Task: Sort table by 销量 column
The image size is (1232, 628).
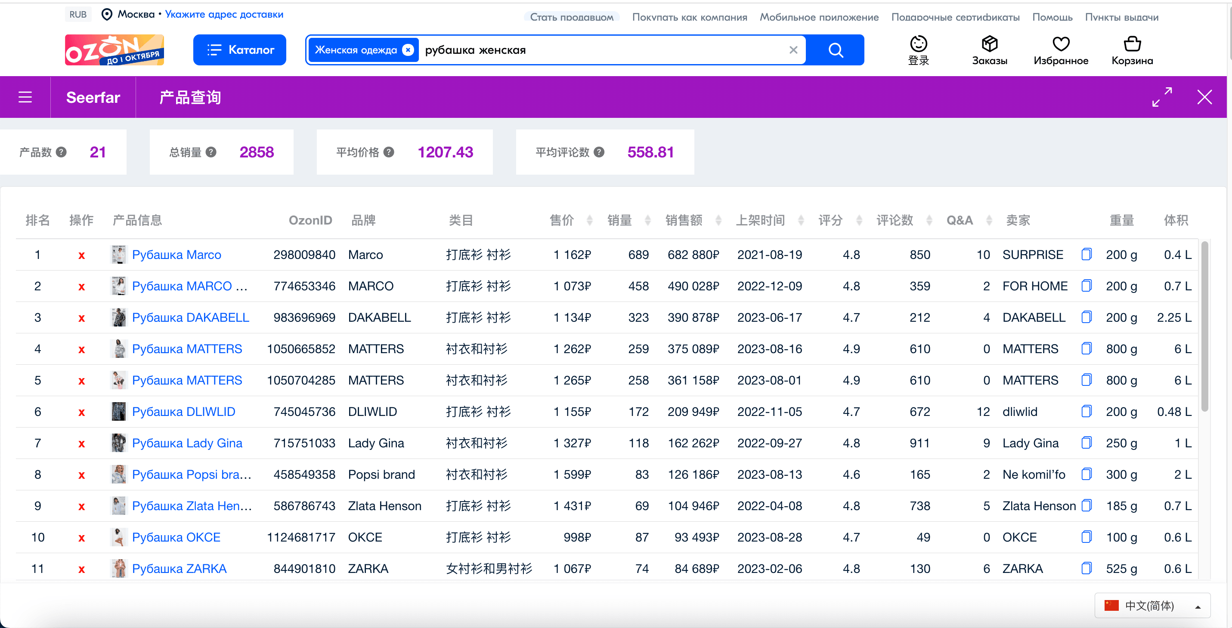Action: [x=628, y=220]
